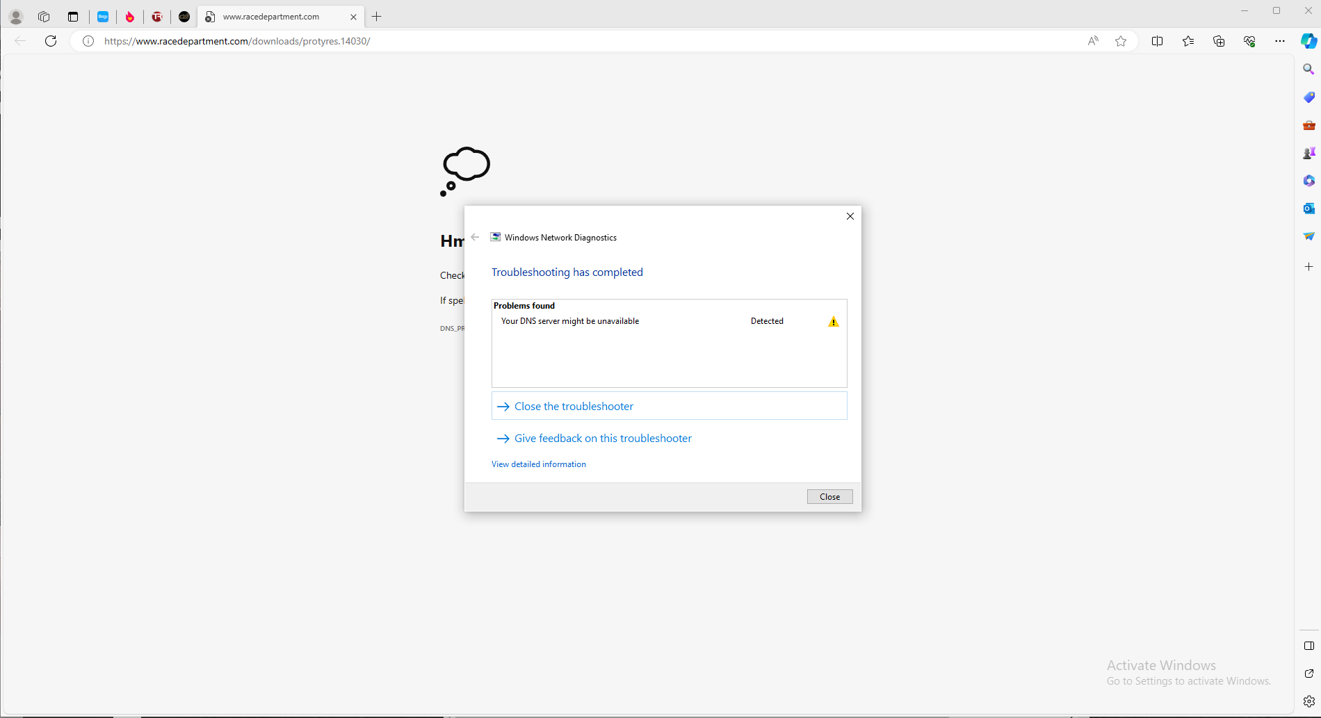Click the Close button in diagnostics dialog

(x=829, y=496)
